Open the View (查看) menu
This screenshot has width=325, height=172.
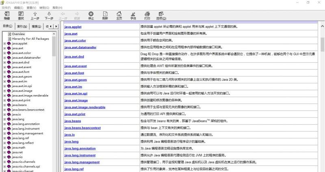pyautogui.click(x=31, y=8)
